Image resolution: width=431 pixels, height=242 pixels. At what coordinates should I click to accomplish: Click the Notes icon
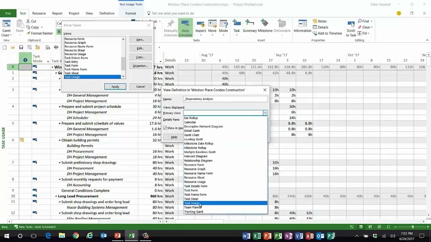315,21
